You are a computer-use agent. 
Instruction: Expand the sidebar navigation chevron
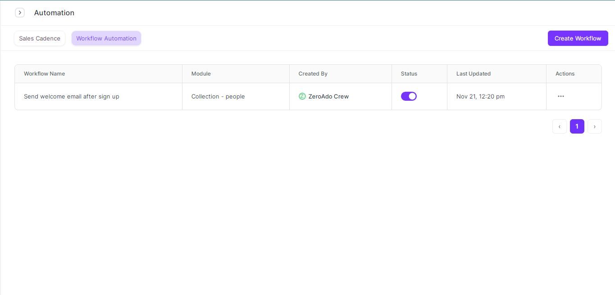tap(20, 13)
